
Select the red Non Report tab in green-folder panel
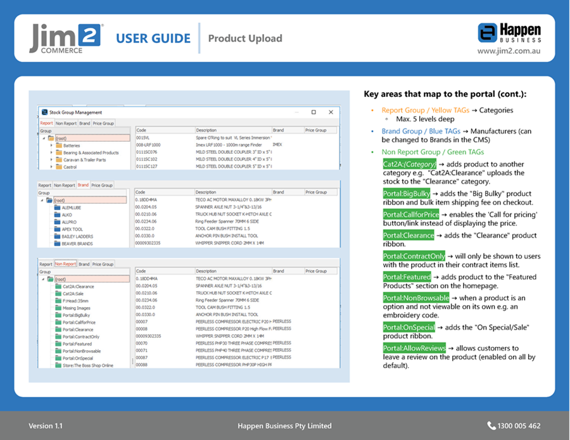pyautogui.click(x=65, y=264)
